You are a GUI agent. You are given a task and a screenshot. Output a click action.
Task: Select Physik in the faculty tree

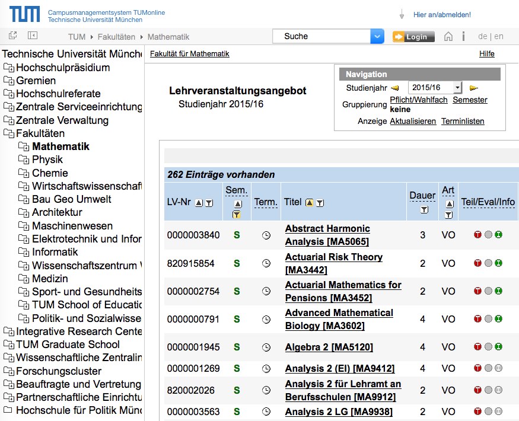(x=47, y=160)
